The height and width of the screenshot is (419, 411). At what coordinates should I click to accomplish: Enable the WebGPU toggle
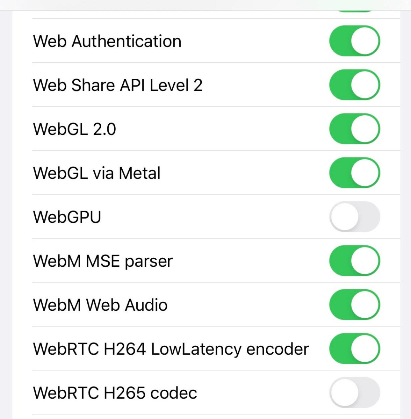tap(354, 217)
